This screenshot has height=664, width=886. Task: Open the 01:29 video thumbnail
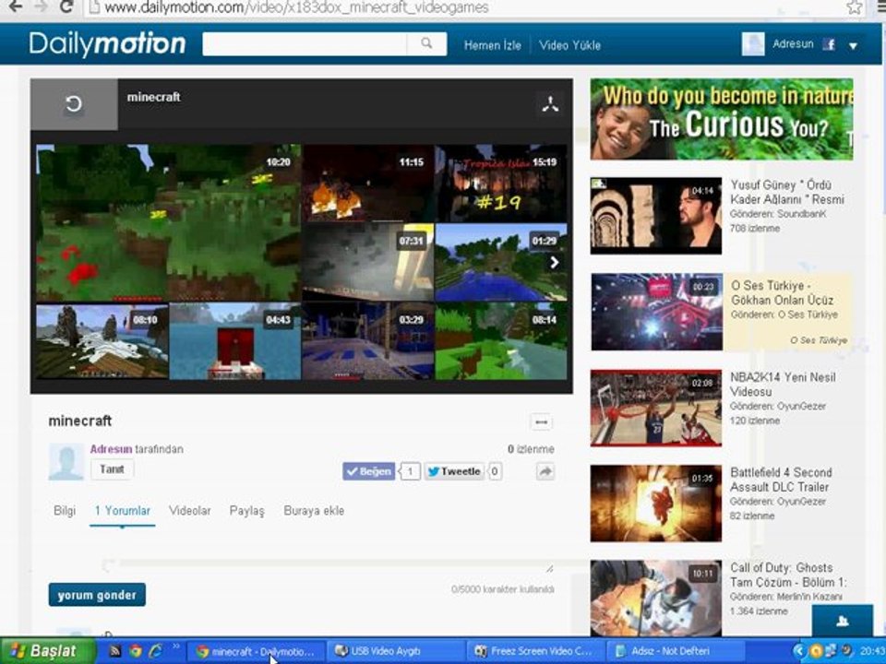[501, 262]
